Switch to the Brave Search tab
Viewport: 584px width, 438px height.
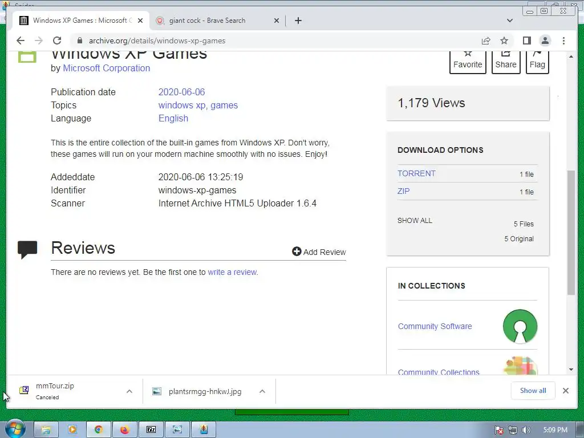point(217,21)
